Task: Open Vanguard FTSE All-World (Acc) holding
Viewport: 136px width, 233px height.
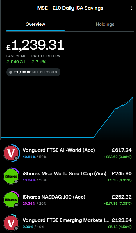Action: coord(68,153)
